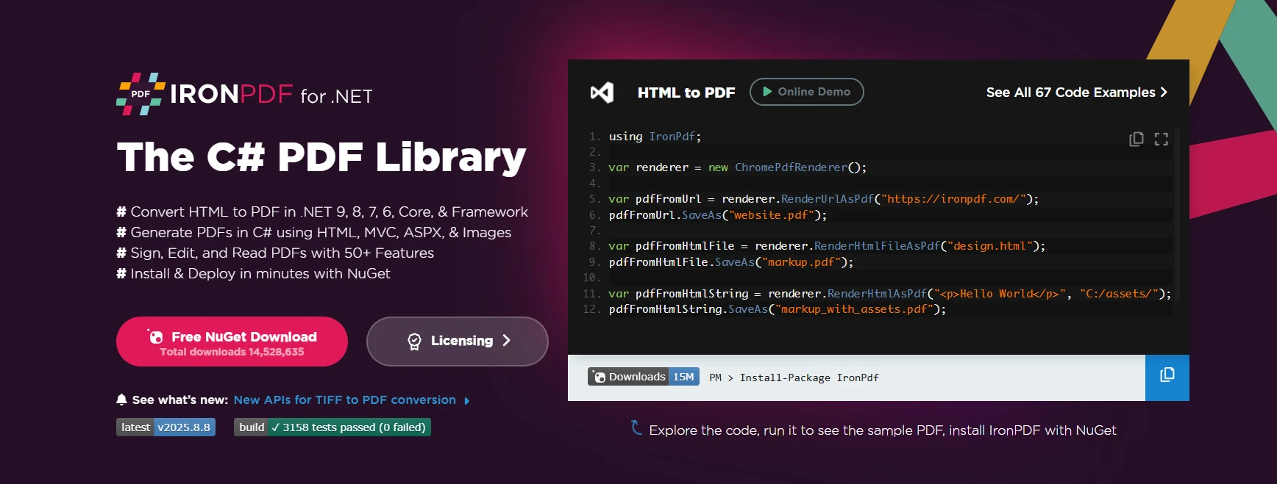
Task: Click the Downloads 15M badge
Action: point(644,377)
